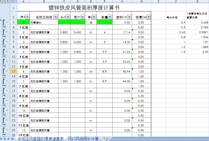Open the 序号 column filter dropdown

click(27, 17)
